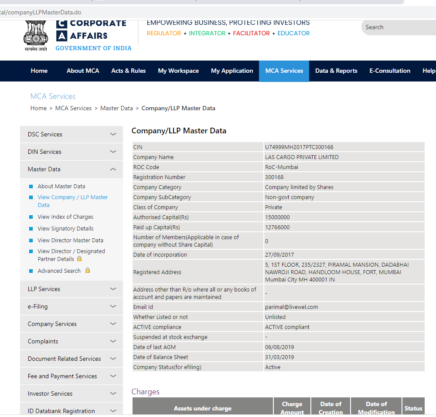Screen dimensions: 436x417
Task: Expand the Company Services chevron
Action: [113, 324]
